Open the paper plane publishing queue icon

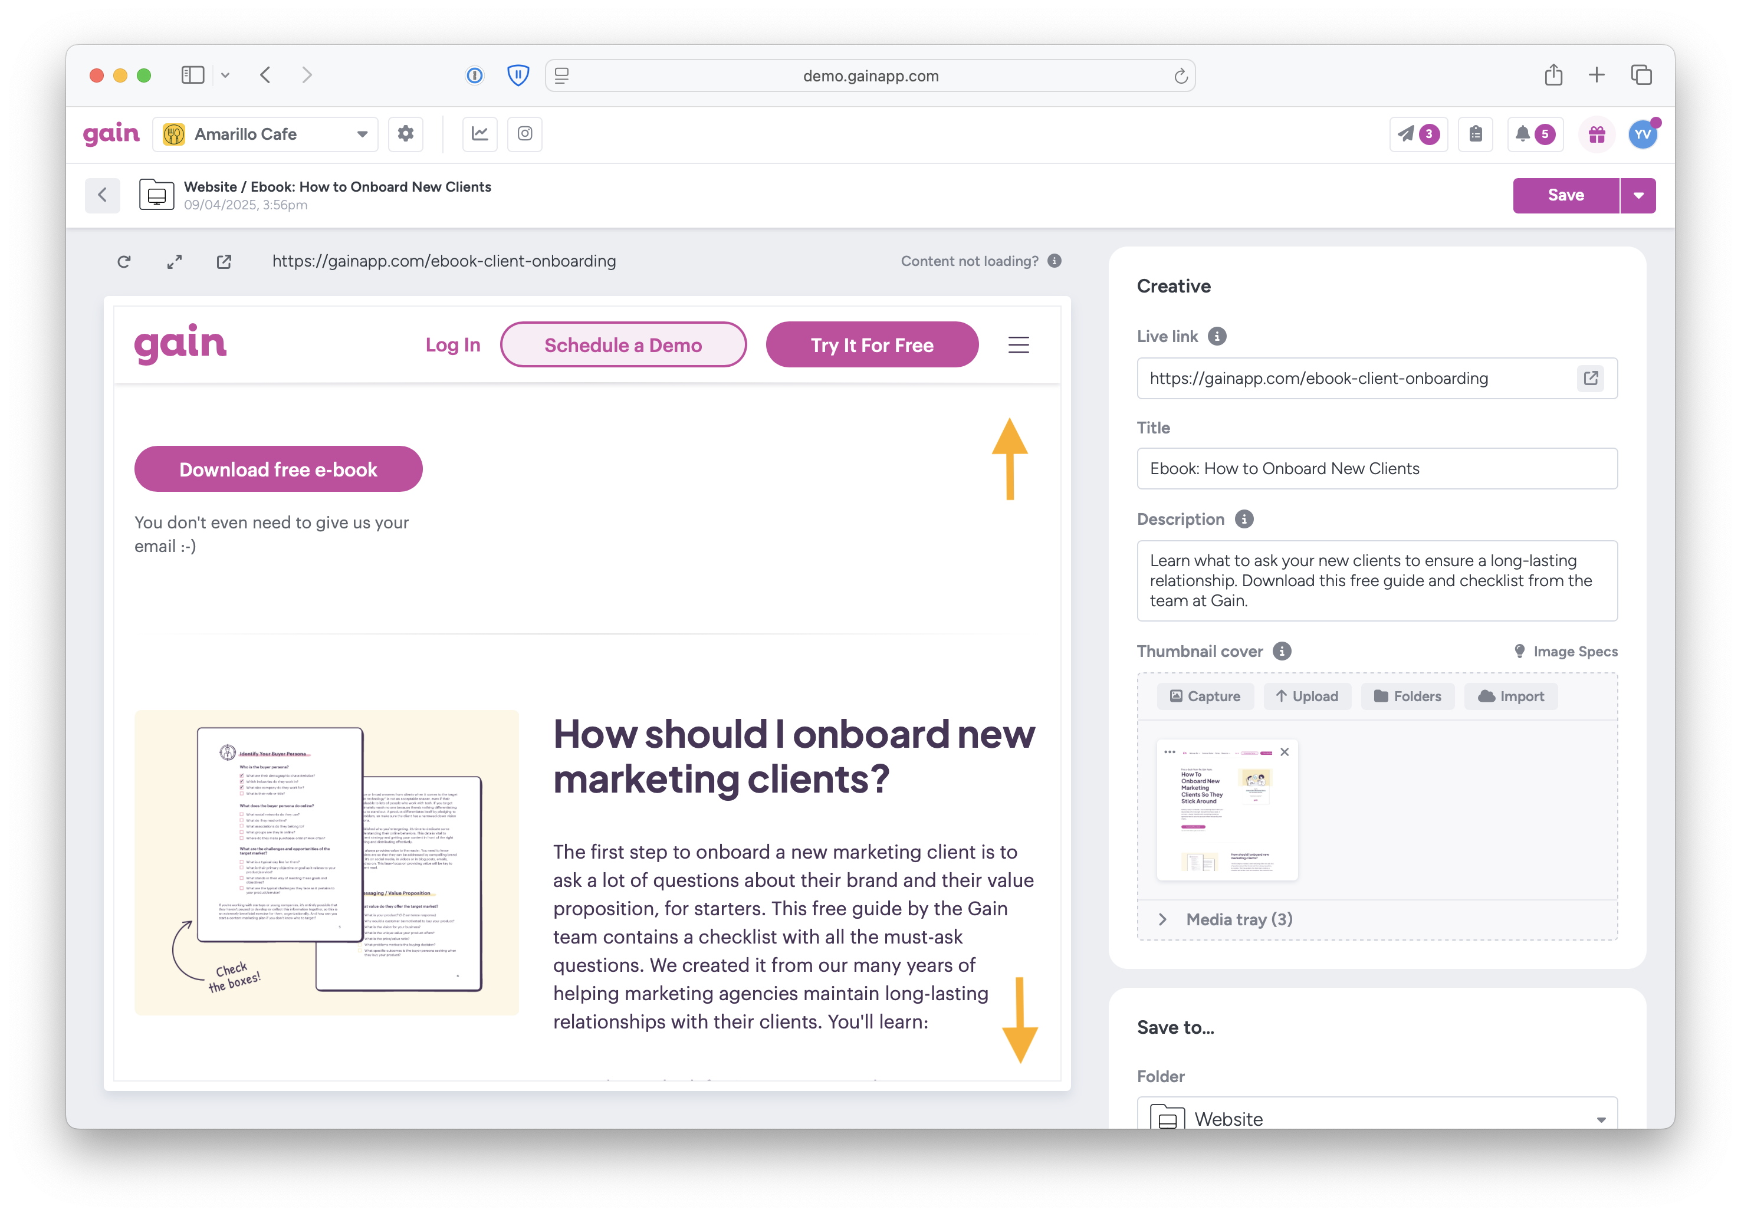coord(1418,134)
